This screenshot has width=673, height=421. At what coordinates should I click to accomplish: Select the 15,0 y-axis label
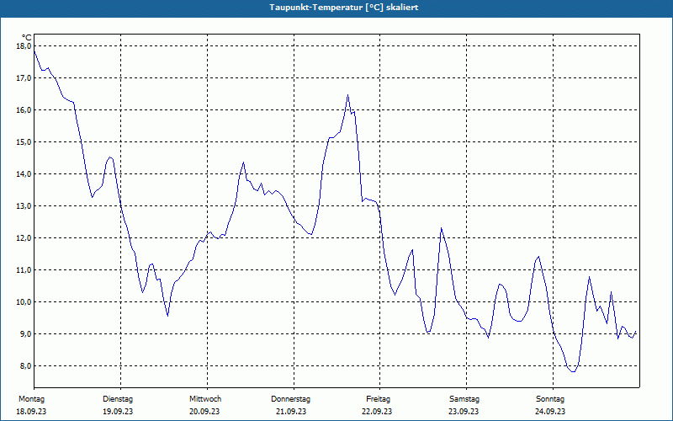pyautogui.click(x=24, y=142)
